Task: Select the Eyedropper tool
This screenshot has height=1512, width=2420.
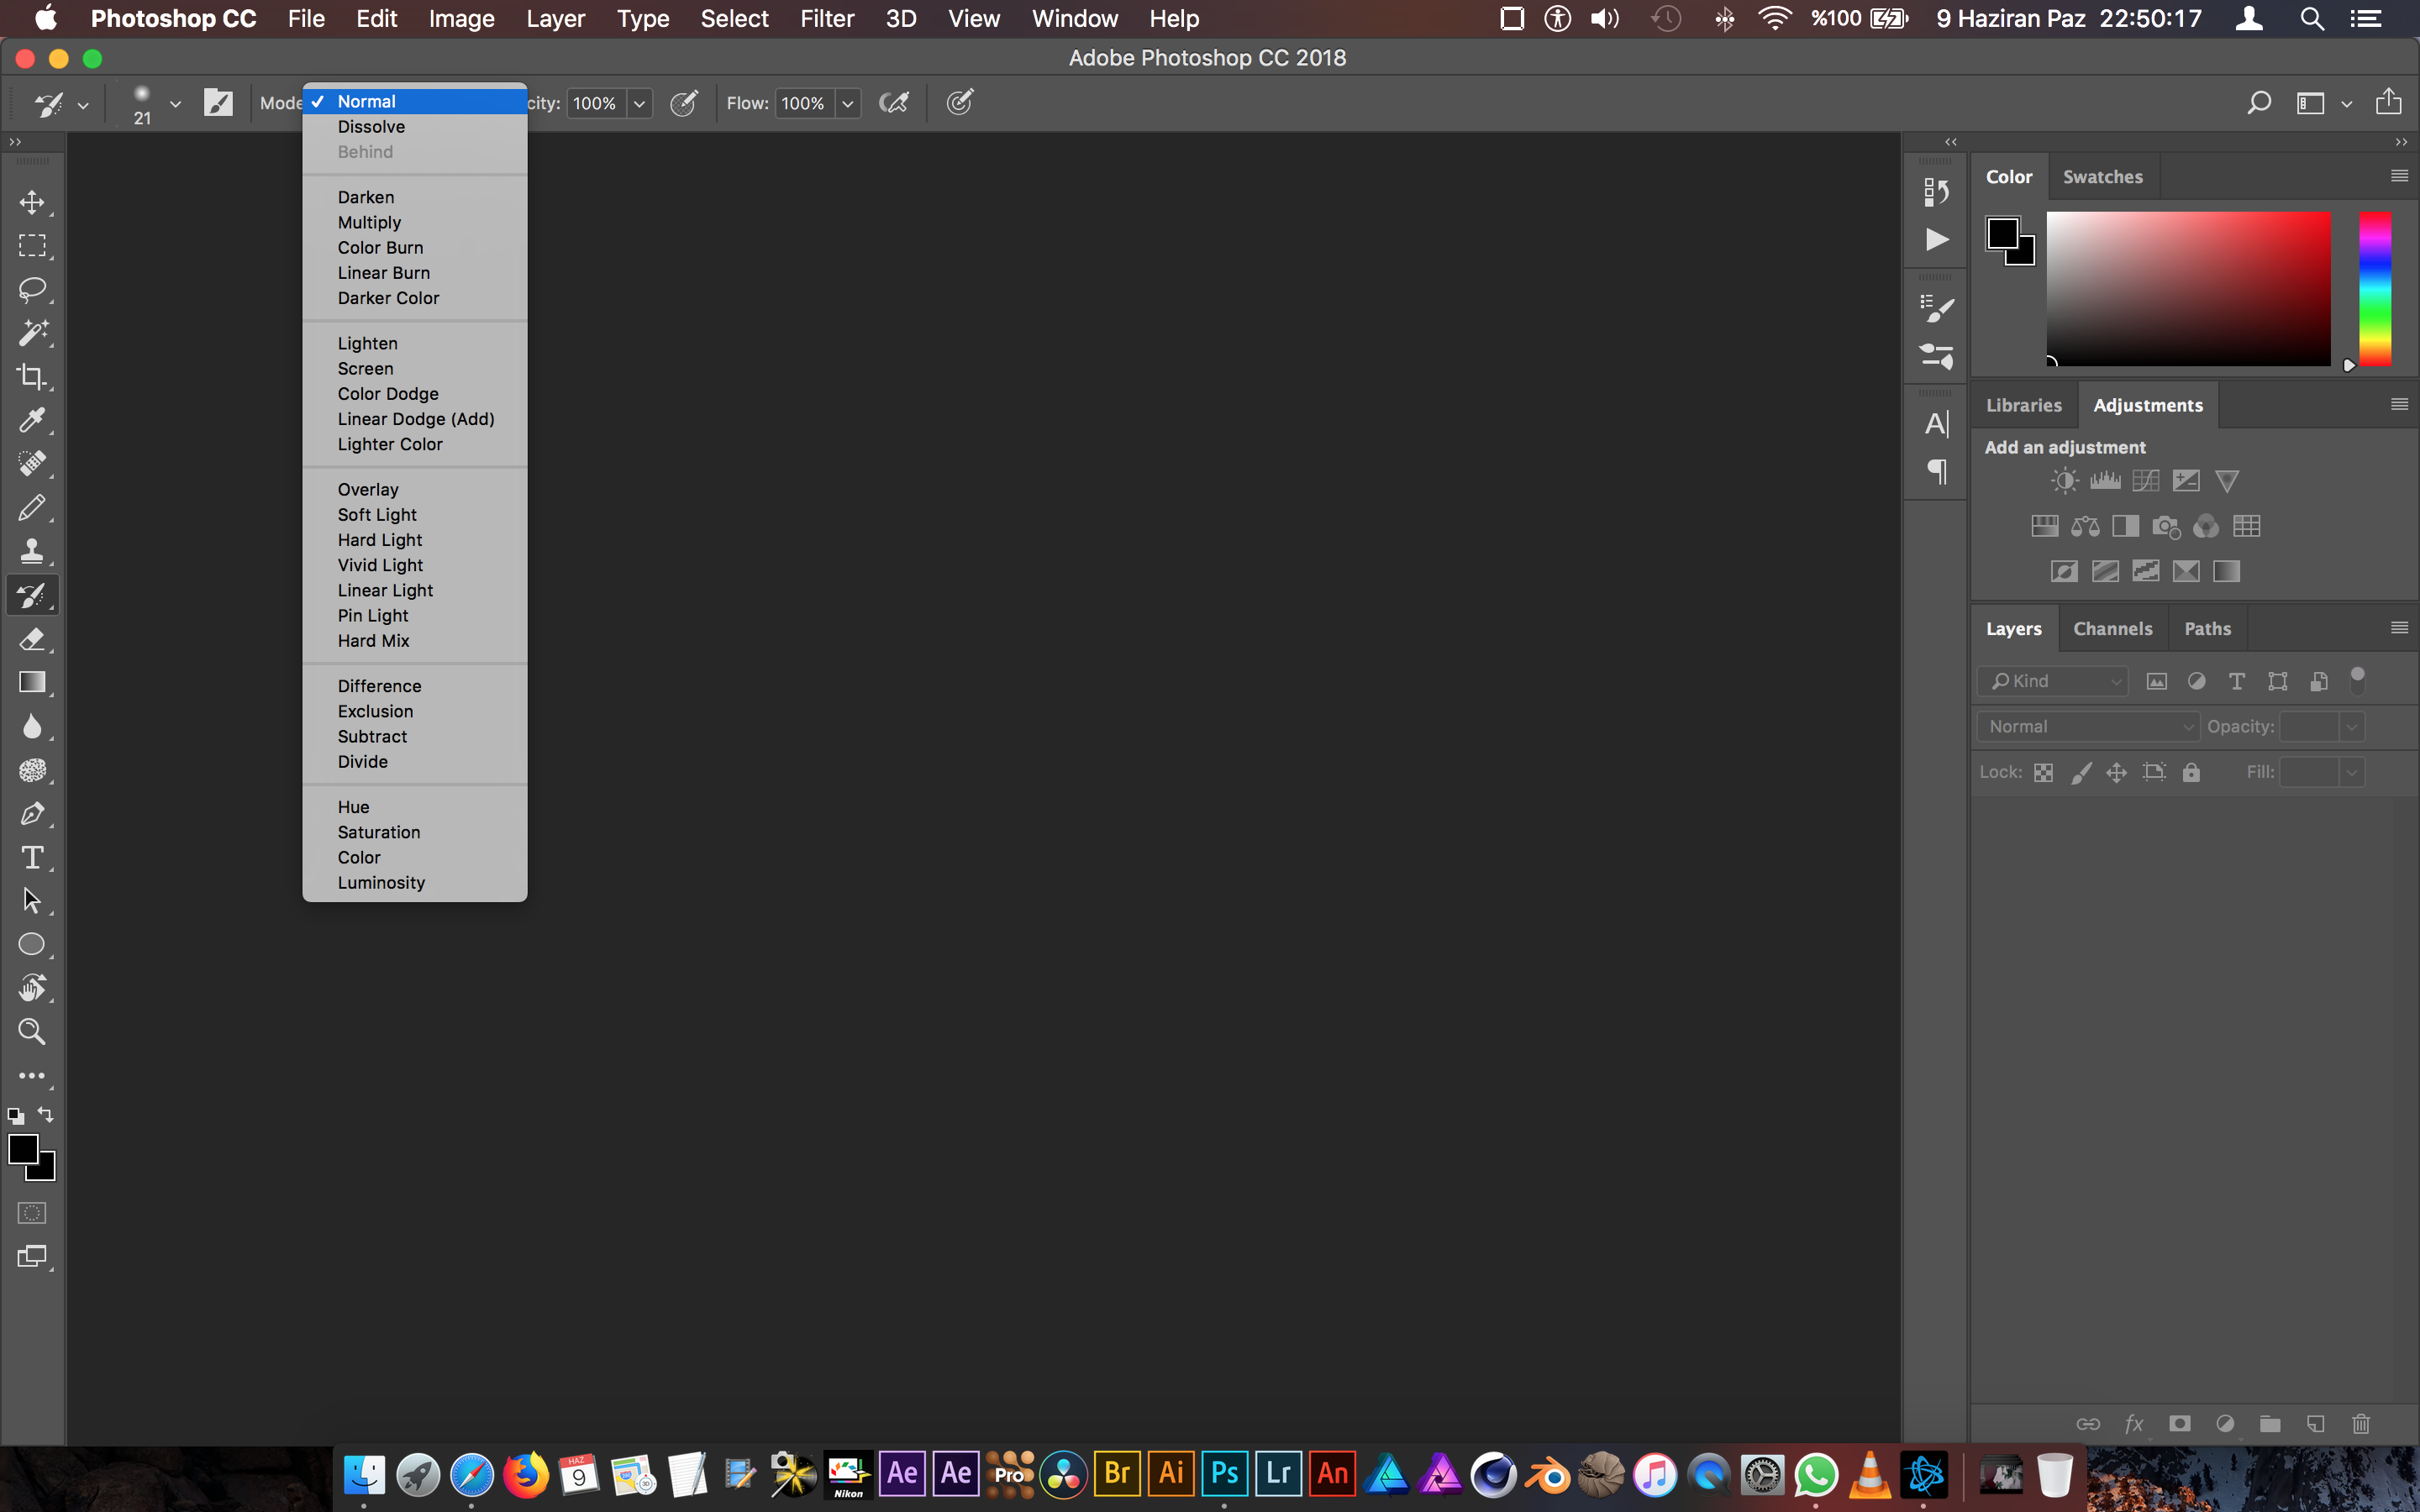Action: click(32, 420)
